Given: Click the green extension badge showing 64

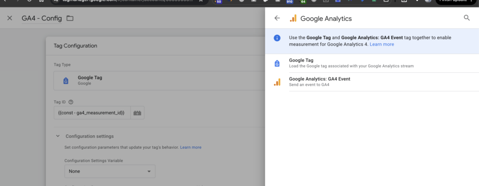Looking at the screenshot, I should point(303,1).
